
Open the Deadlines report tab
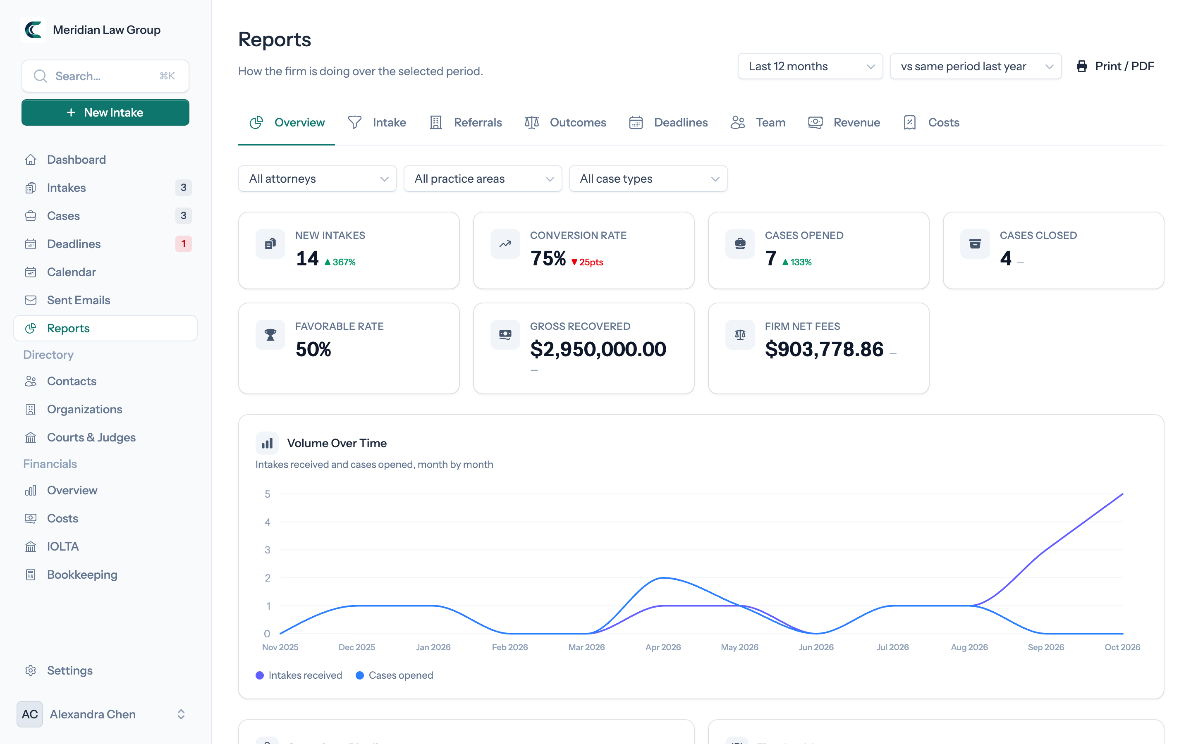pyautogui.click(x=668, y=122)
